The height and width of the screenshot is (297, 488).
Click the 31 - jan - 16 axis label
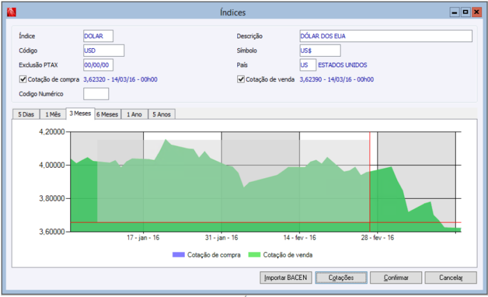pyautogui.click(x=221, y=238)
